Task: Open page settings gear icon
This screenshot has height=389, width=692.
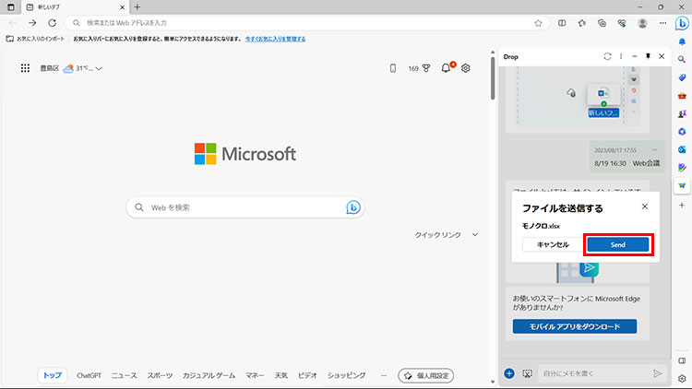Action: 466,68
